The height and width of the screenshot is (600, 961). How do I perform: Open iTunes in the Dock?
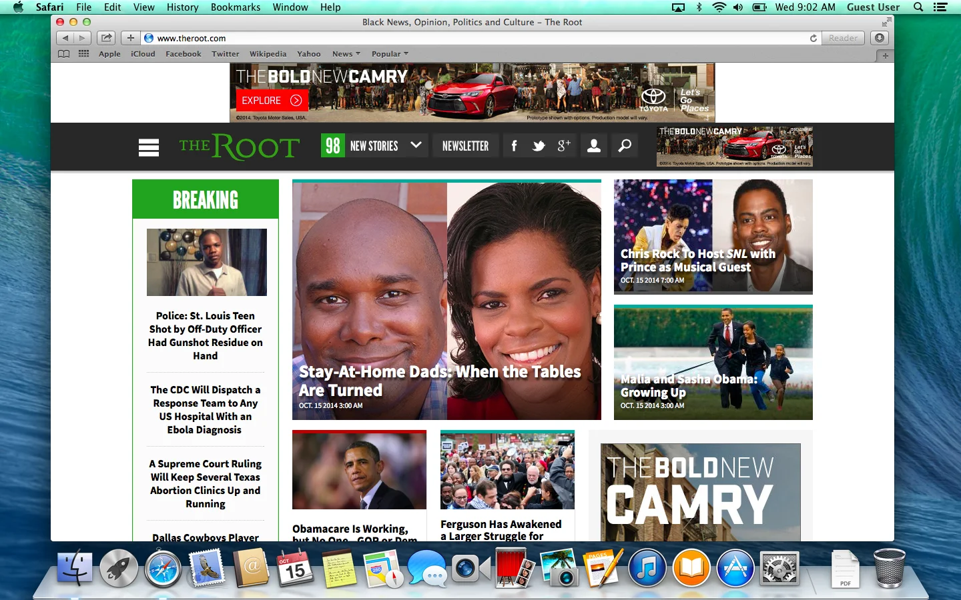click(x=647, y=568)
